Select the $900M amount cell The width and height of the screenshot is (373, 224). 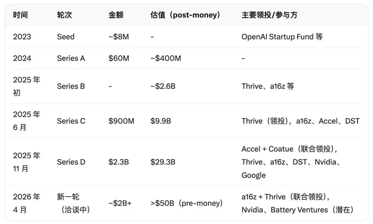coord(121,121)
